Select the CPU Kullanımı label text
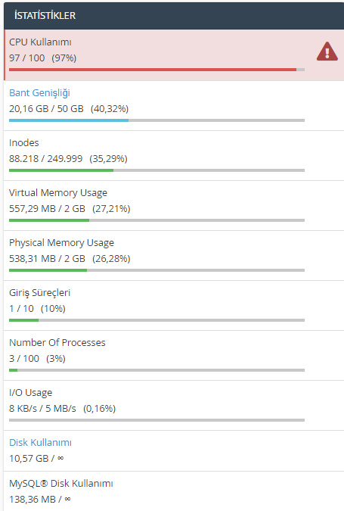344x511 pixels. (x=40, y=42)
